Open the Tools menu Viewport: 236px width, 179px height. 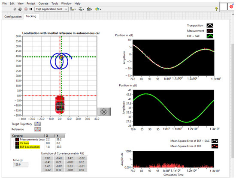click(54, 3)
